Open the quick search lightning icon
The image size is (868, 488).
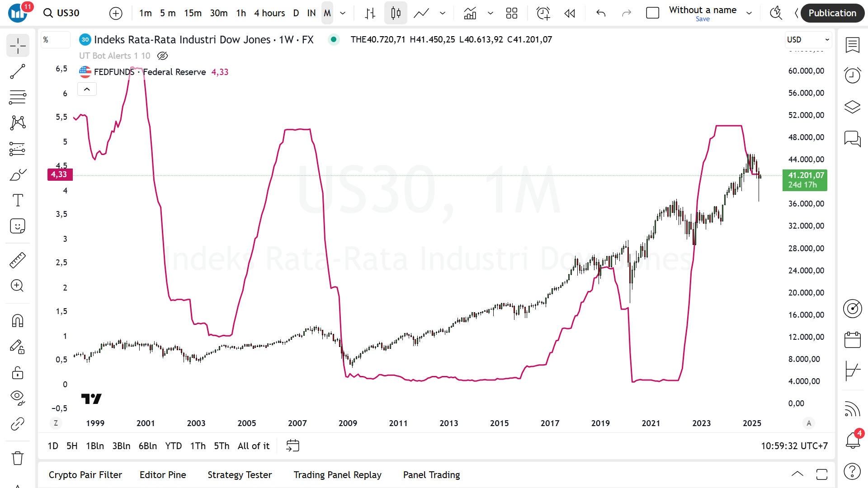coord(776,13)
